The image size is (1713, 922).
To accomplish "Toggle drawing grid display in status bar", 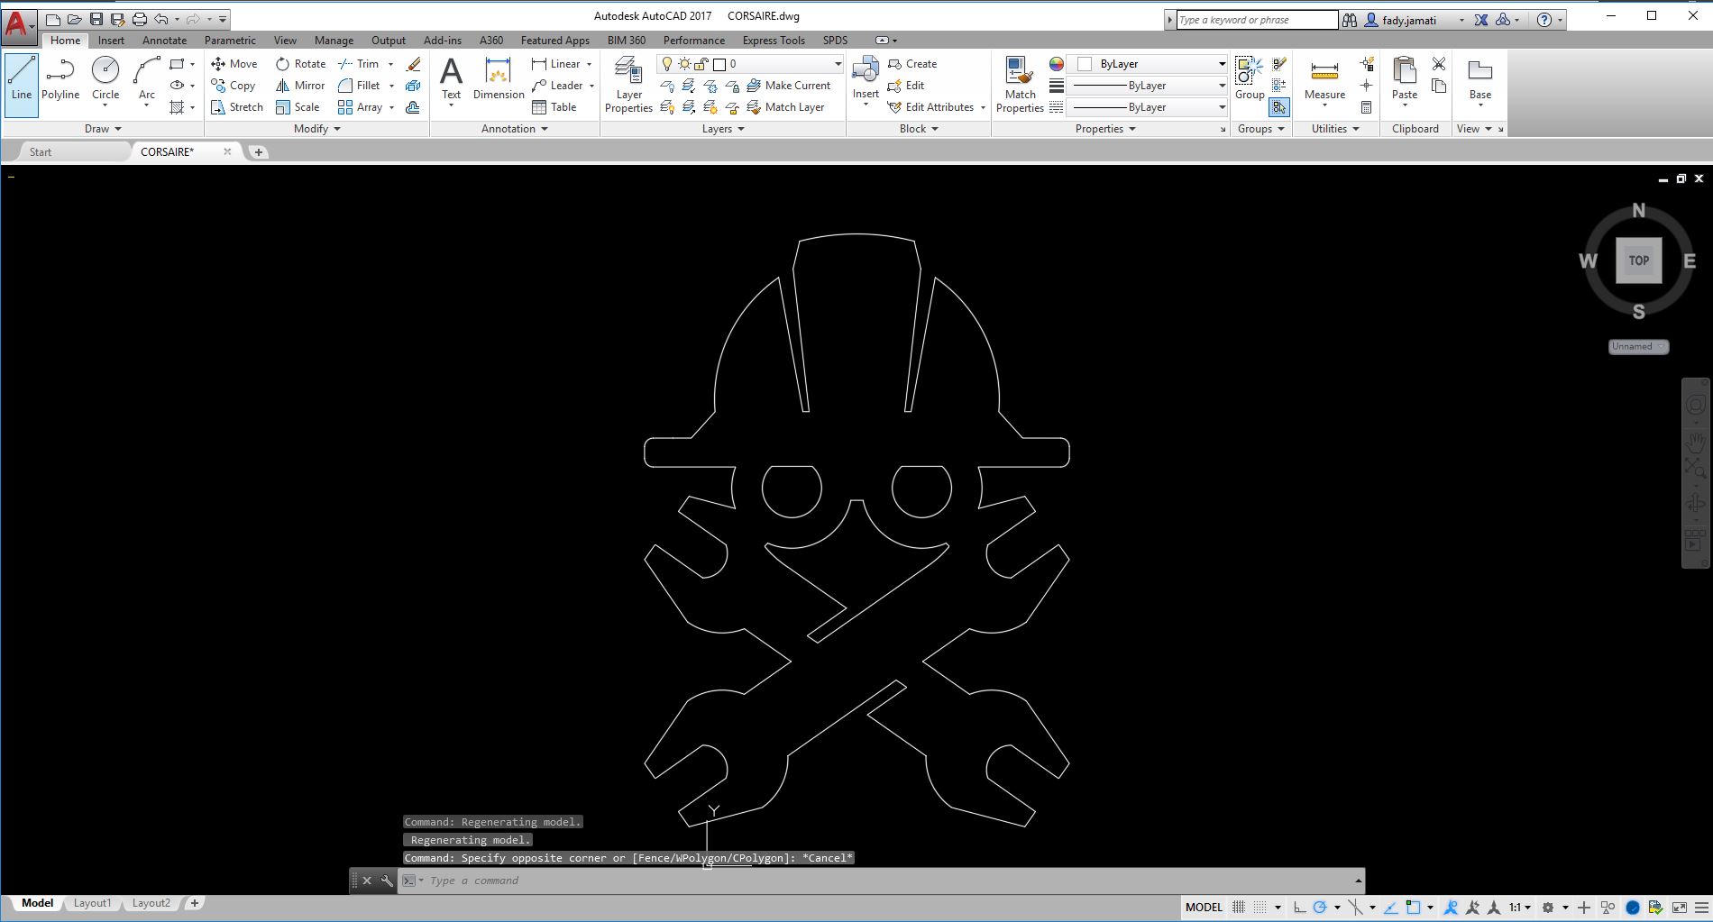I will click(x=1239, y=907).
